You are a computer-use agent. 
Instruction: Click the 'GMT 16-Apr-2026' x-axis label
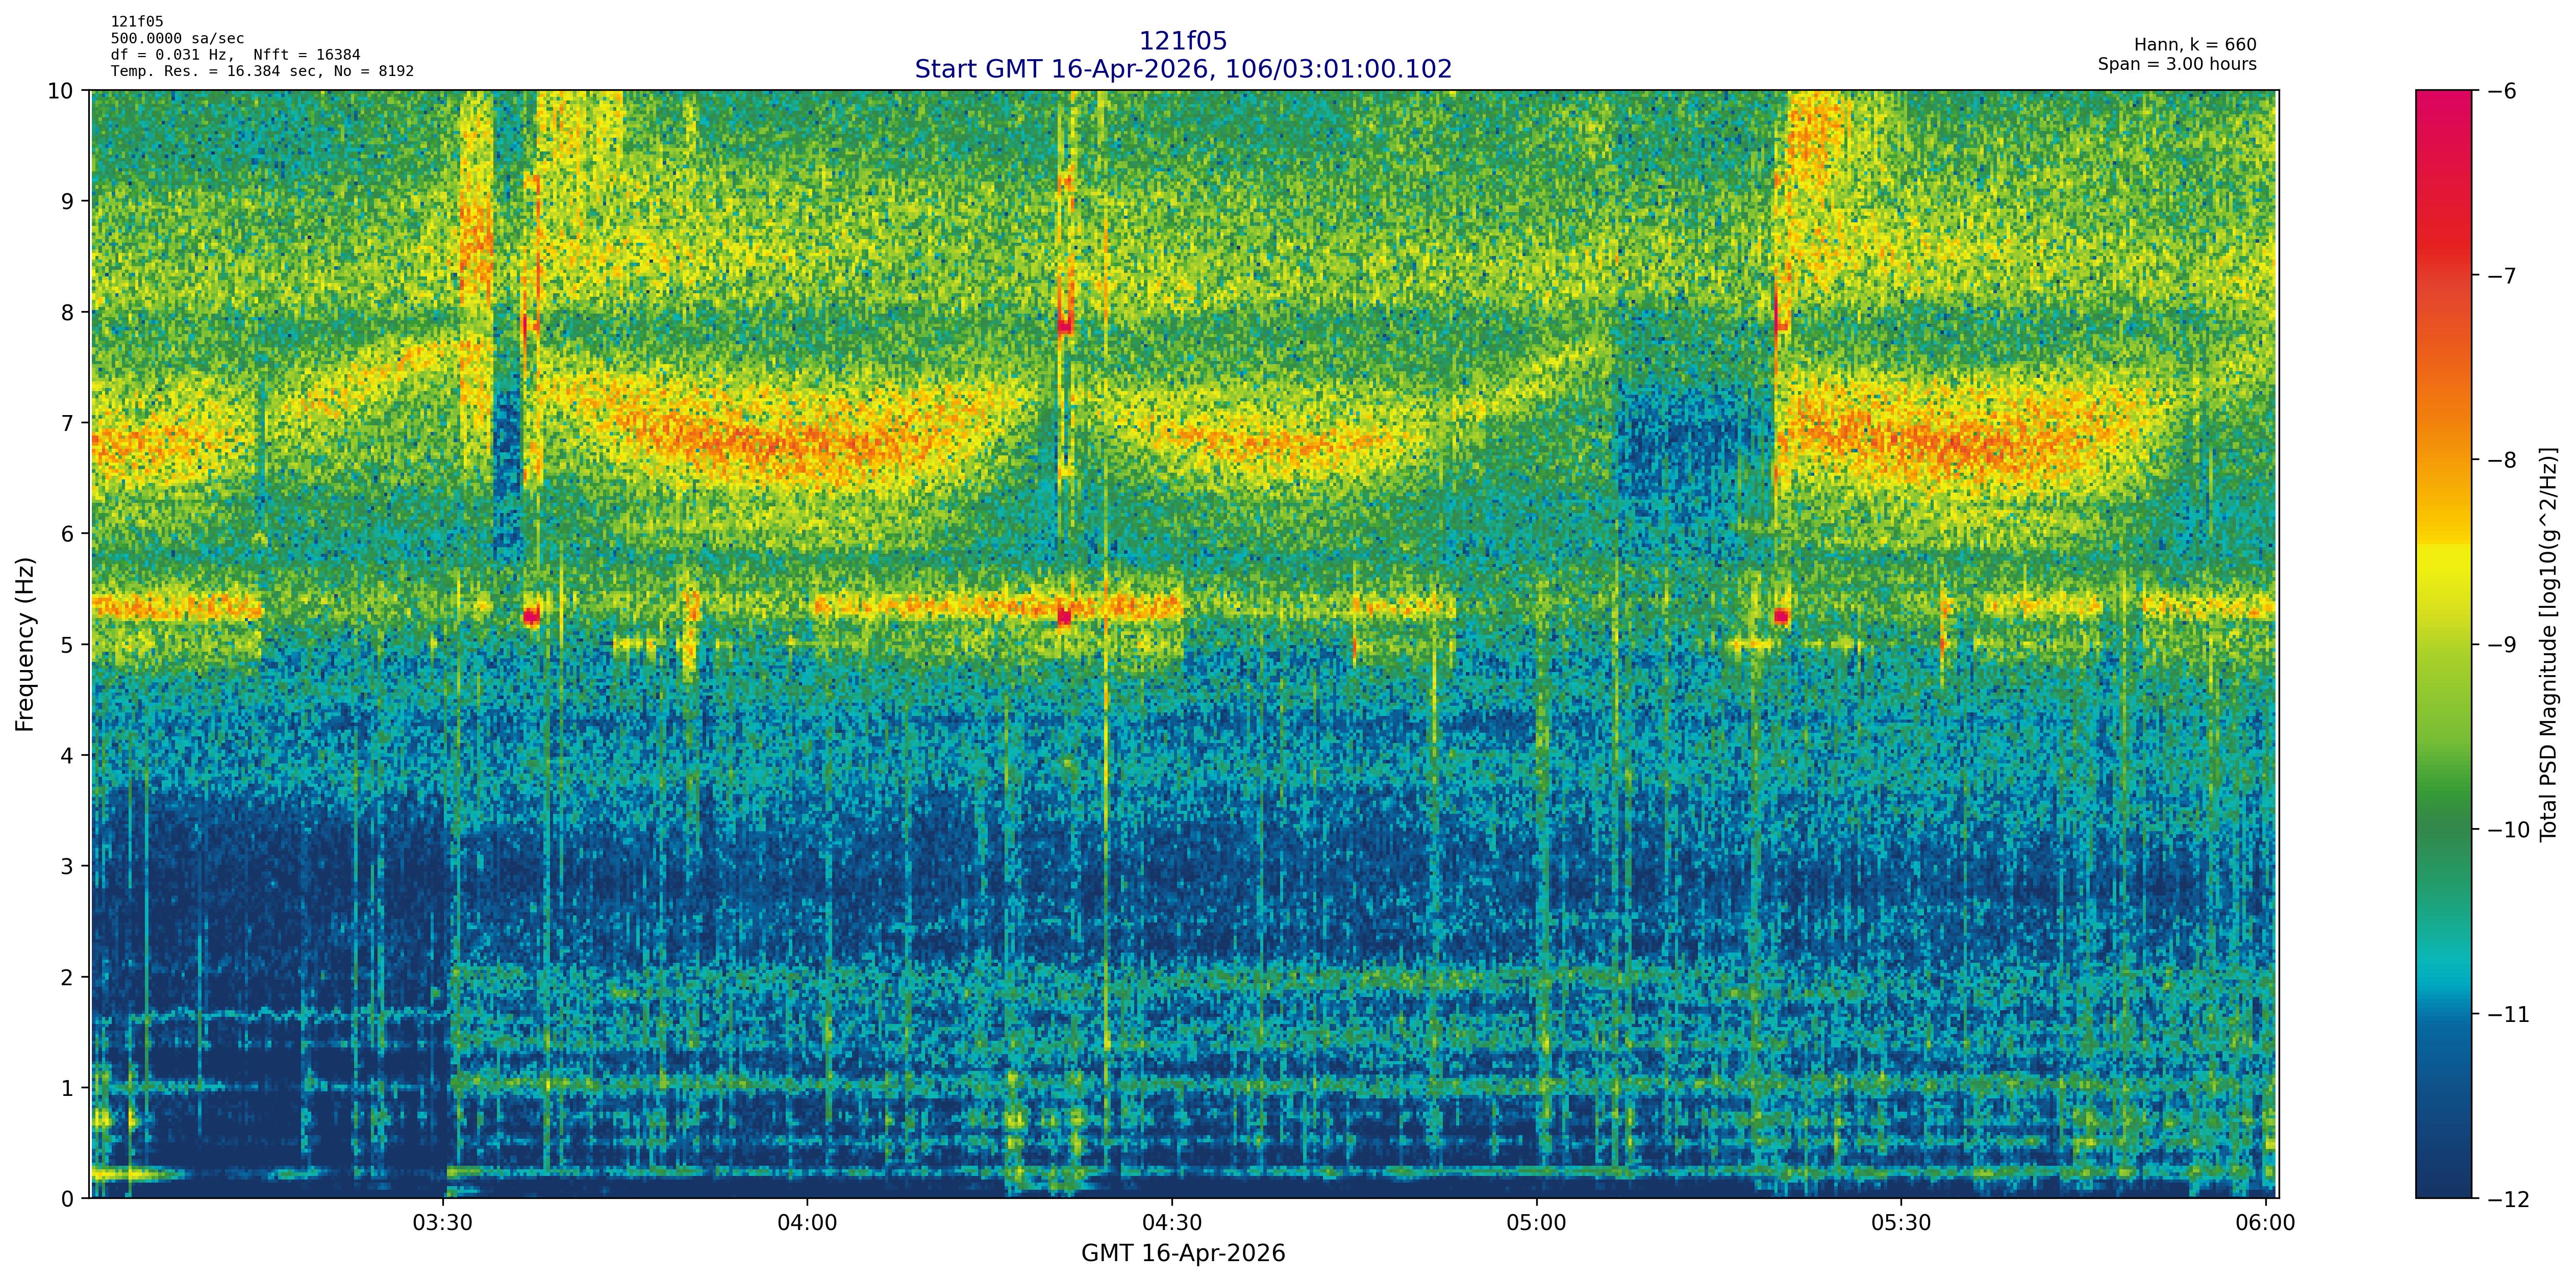click(x=1183, y=1254)
